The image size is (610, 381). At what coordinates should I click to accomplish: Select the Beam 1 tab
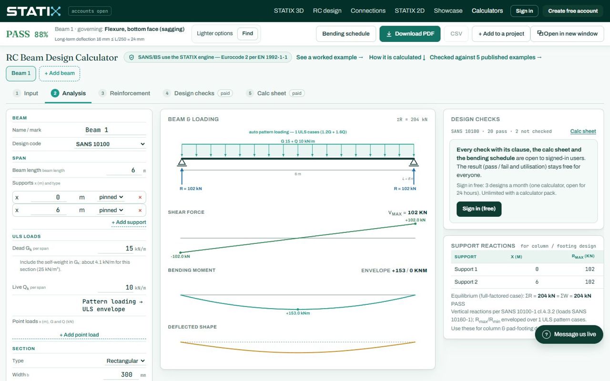point(21,73)
